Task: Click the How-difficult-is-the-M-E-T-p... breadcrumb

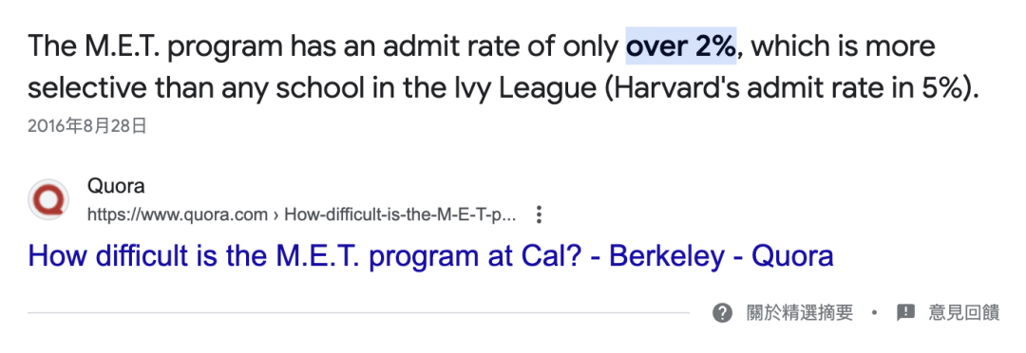Action: (401, 214)
